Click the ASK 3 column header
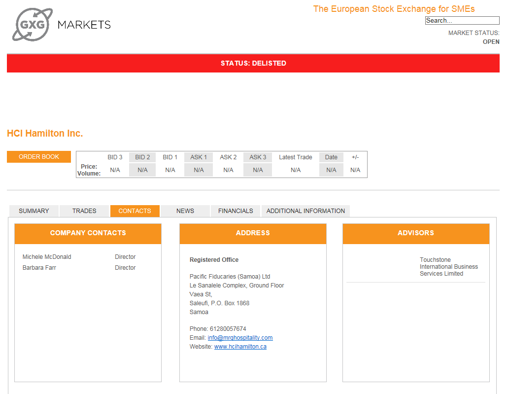This screenshot has width=508, height=394. [x=258, y=157]
